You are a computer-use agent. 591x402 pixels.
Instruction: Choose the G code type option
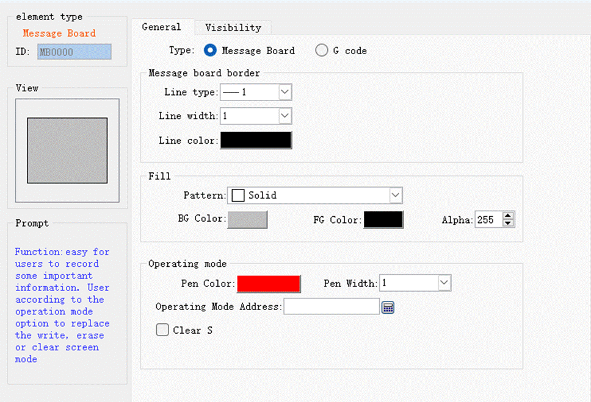(322, 51)
